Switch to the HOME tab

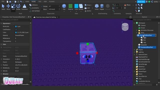27,1
